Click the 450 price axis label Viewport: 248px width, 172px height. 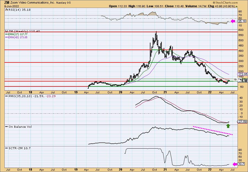coord(241,46)
